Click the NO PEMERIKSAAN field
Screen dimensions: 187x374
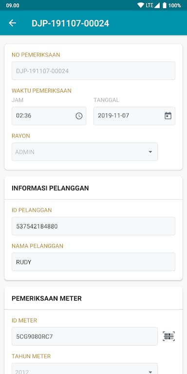click(93, 71)
